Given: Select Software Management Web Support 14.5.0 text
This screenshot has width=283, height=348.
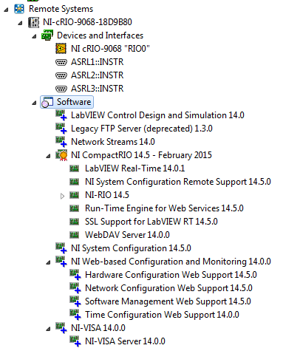Looking at the screenshot, I should tap(168, 301).
